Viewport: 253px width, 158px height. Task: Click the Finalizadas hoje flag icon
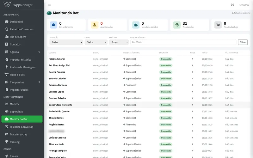[218, 25]
